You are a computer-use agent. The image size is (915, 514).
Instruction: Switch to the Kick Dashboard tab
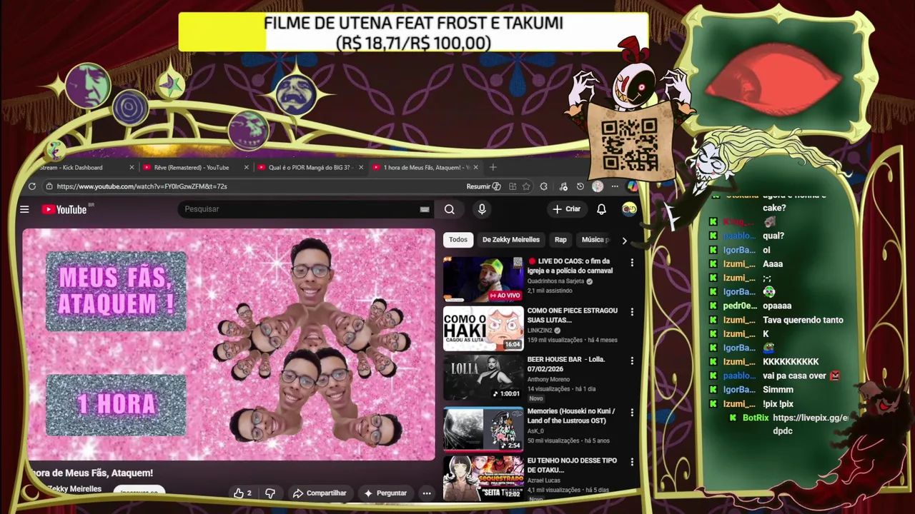click(x=84, y=167)
